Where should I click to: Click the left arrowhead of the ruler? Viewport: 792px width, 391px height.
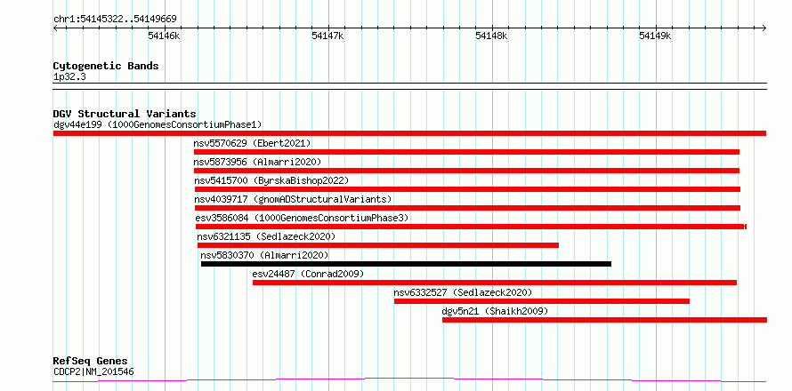[55, 28]
